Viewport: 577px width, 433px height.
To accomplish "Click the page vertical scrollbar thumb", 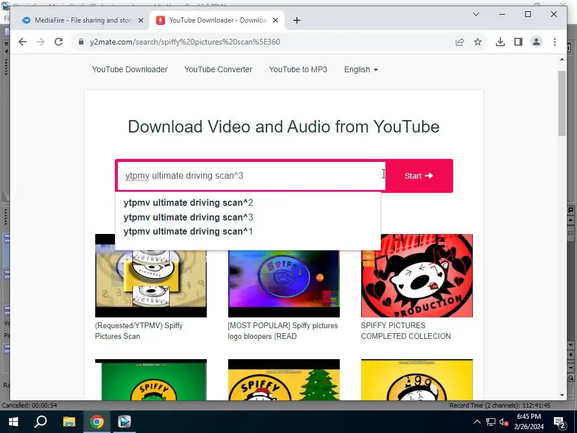I will click(562, 104).
